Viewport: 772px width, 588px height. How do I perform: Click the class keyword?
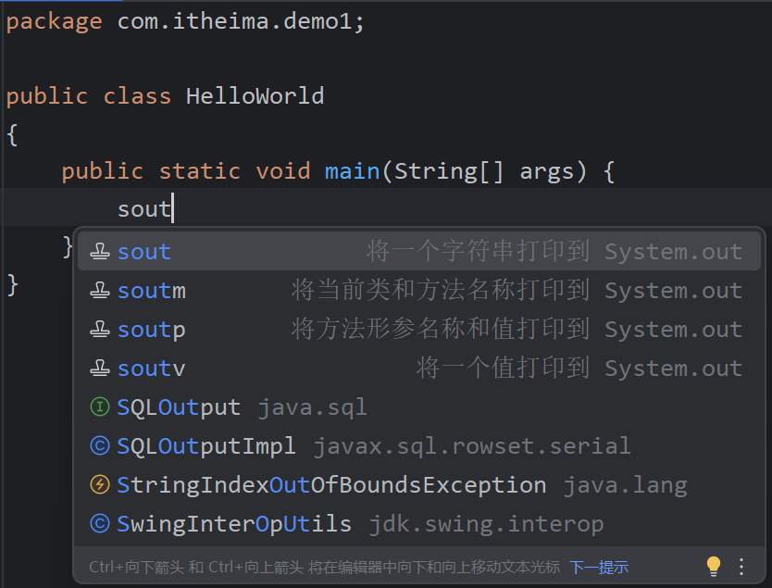point(137,95)
